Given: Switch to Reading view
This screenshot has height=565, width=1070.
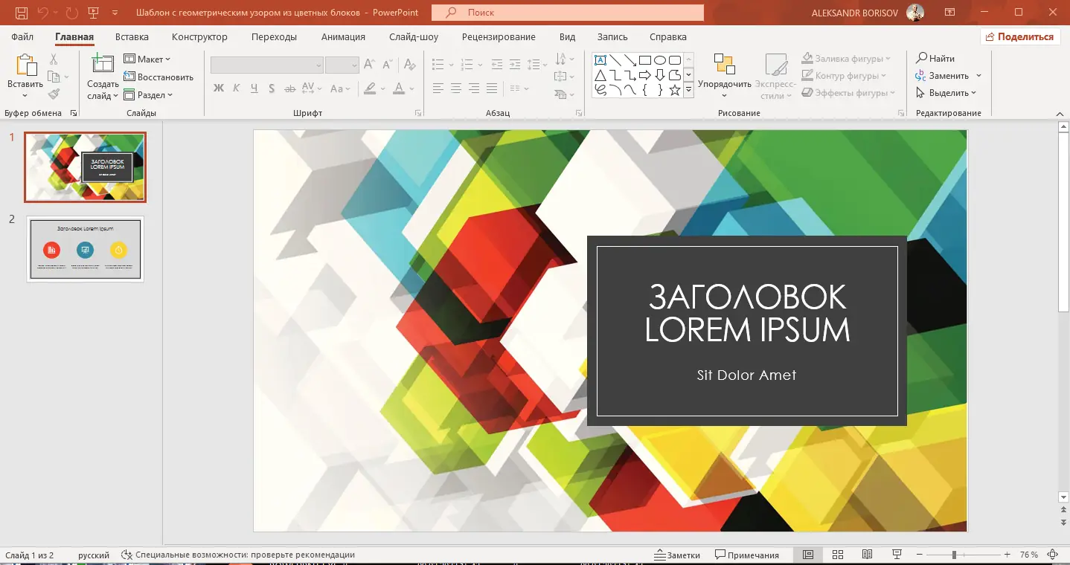Looking at the screenshot, I should (x=867, y=555).
